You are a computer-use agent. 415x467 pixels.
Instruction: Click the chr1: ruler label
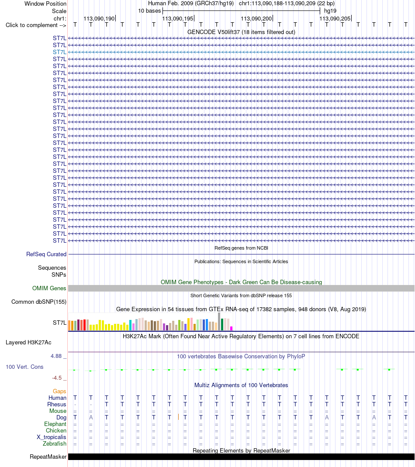(x=60, y=18)
